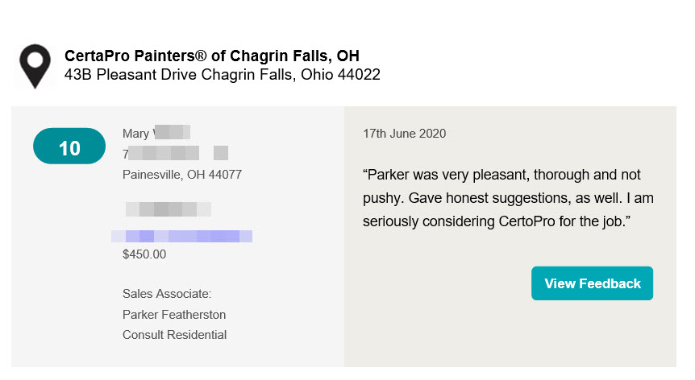Screen dimensions: 695x380
Task: Click the name Parker Featherston
Action: pos(174,315)
